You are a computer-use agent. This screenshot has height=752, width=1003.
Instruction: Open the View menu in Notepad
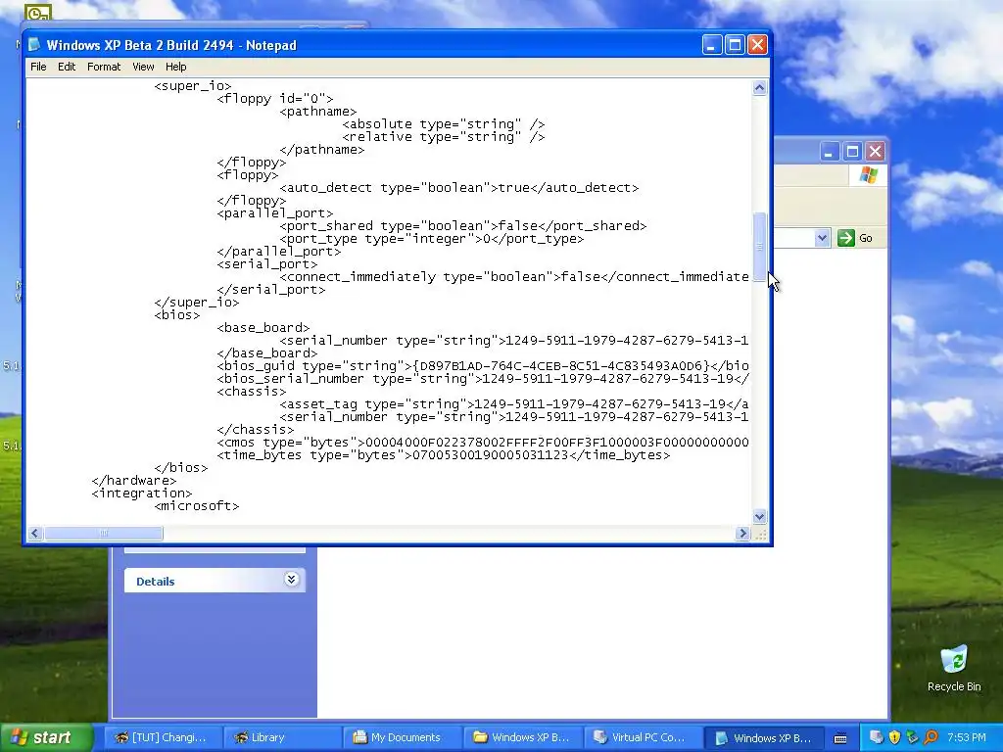click(143, 67)
